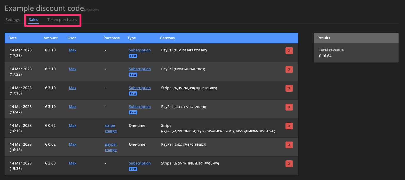This screenshot has width=405, height=180.
Task: Follow the Discounts breadcrumb link
Action: tap(91, 10)
